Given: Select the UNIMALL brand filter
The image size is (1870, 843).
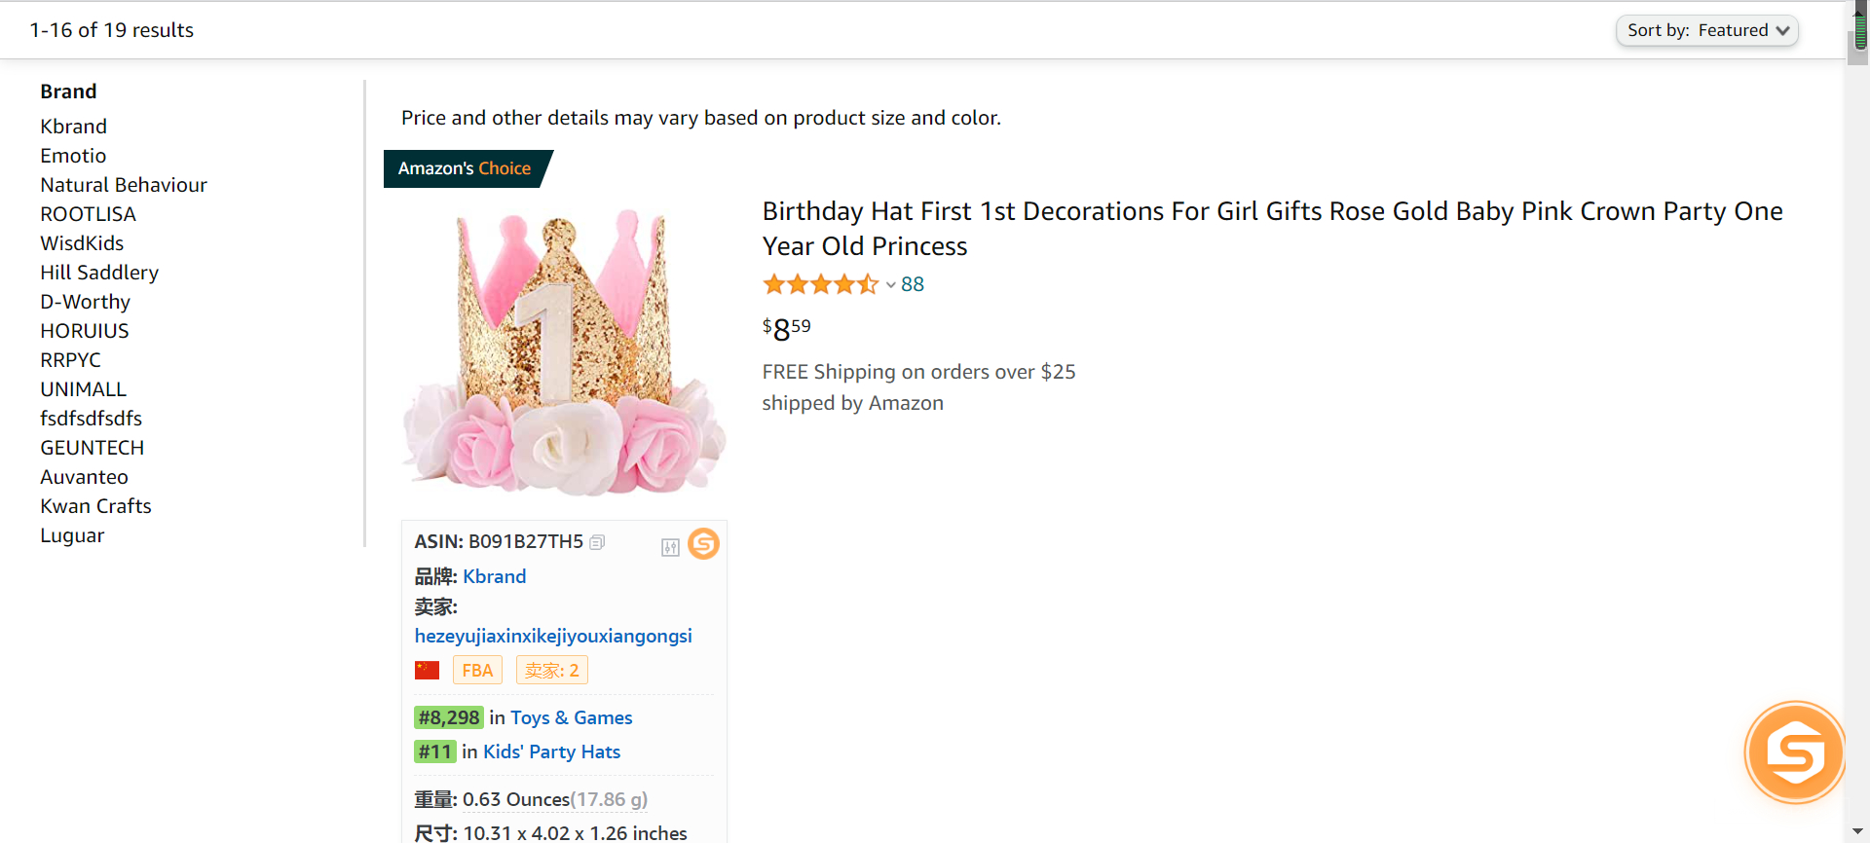Looking at the screenshot, I should [84, 389].
